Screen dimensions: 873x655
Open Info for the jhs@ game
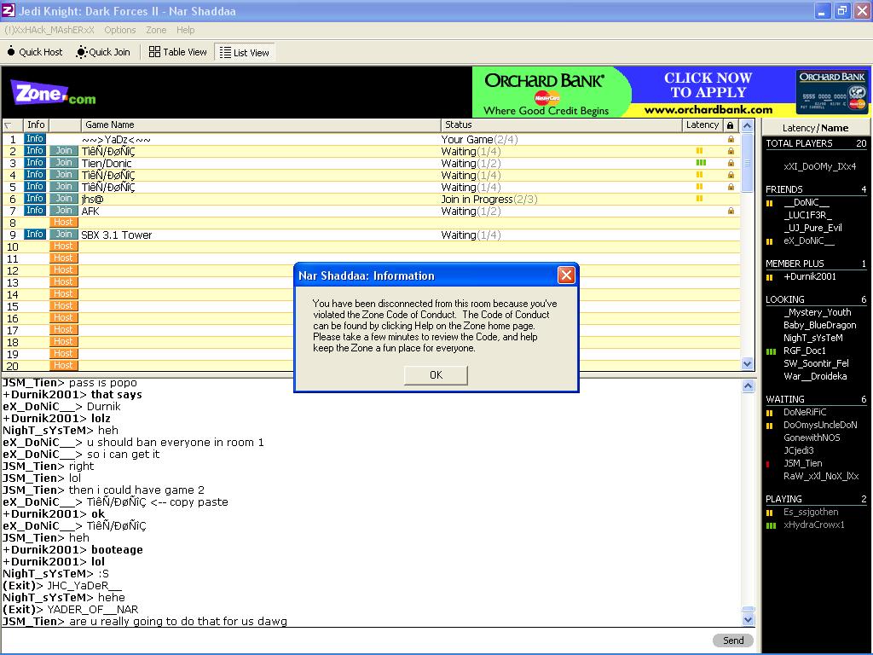34,198
